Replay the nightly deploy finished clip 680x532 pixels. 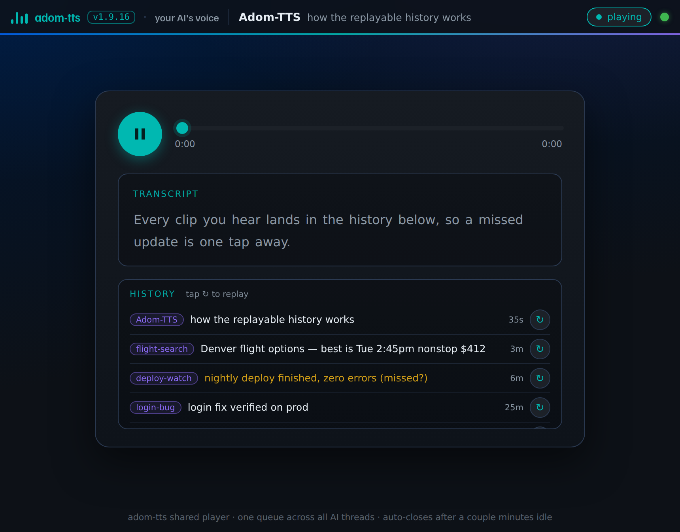[x=540, y=378]
